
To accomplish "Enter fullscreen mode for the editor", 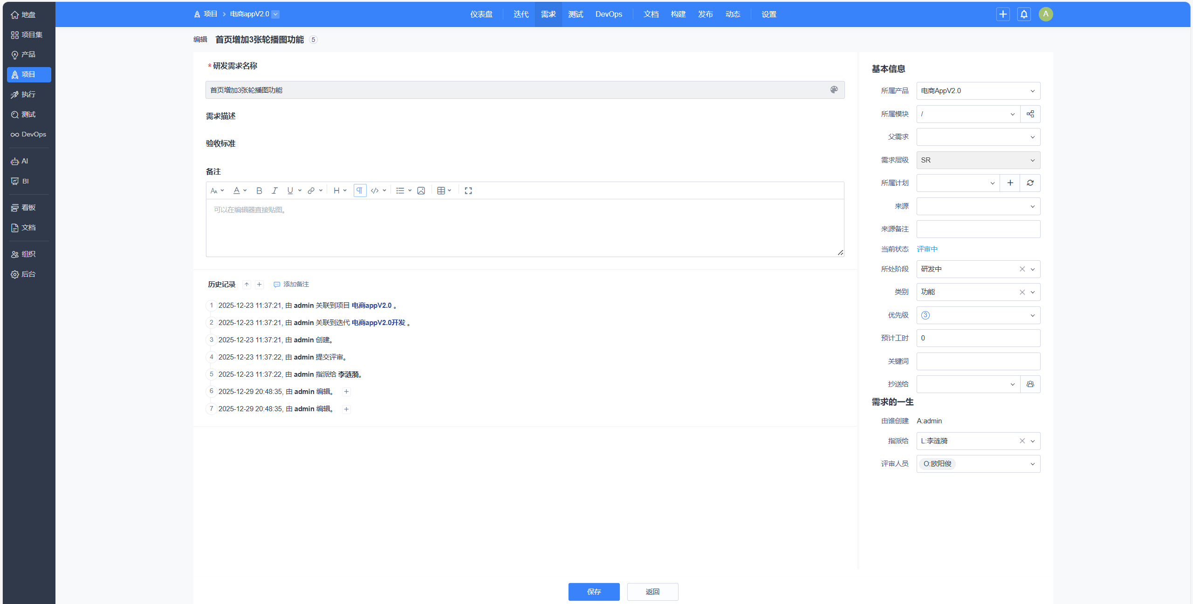I will pos(468,190).
